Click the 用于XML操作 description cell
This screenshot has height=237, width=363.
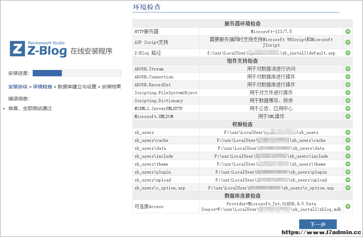(271, 116)
